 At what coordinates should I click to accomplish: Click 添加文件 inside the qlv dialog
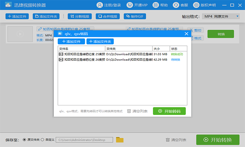click(x=71, y=41)
